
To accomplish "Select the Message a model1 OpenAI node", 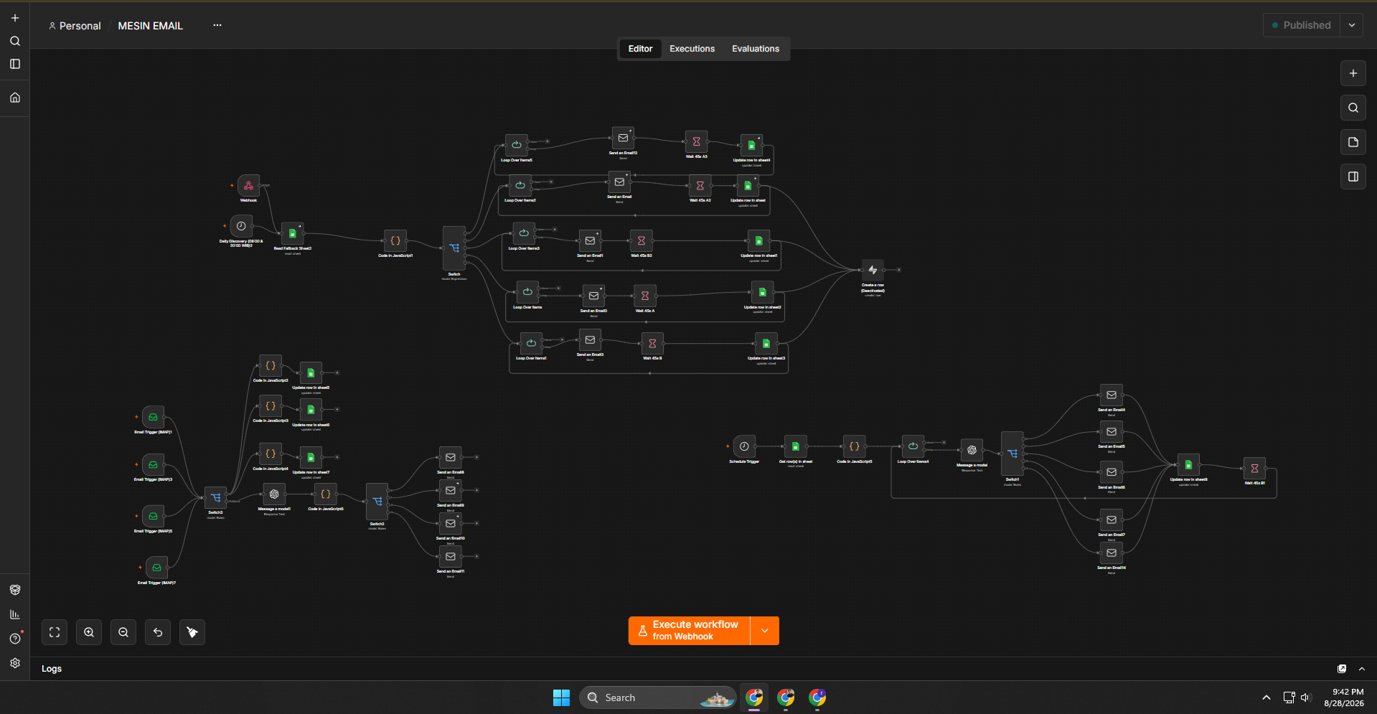I will pyautogui.click(x=274, y=494).
